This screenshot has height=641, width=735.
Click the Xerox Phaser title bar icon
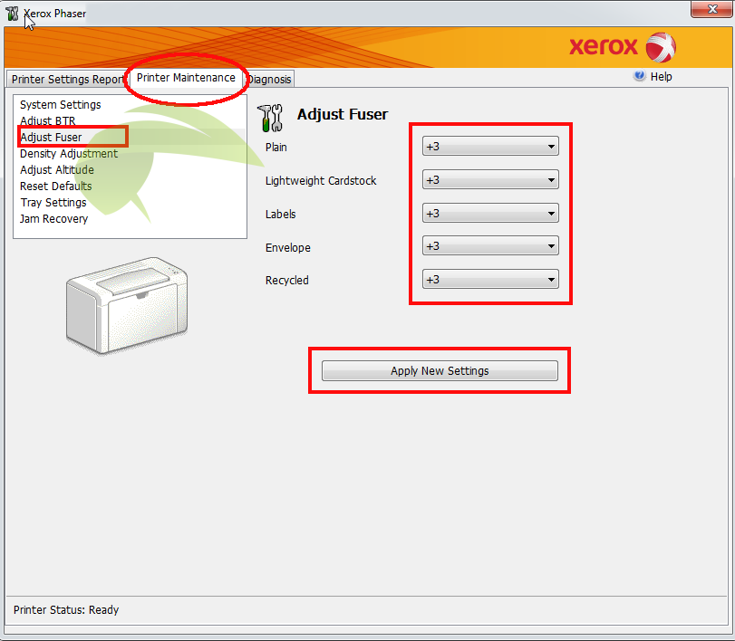click(x=12, y=14)
